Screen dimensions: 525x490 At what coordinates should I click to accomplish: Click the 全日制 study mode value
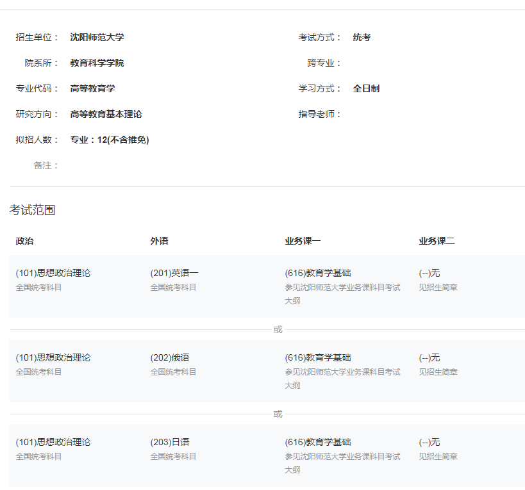point(366,88)
